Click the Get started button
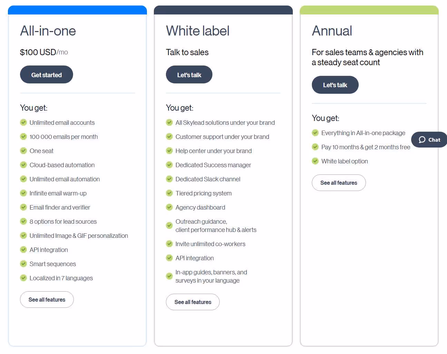The image size is (447, 354). pyautogui.click(x=46, y=74)
